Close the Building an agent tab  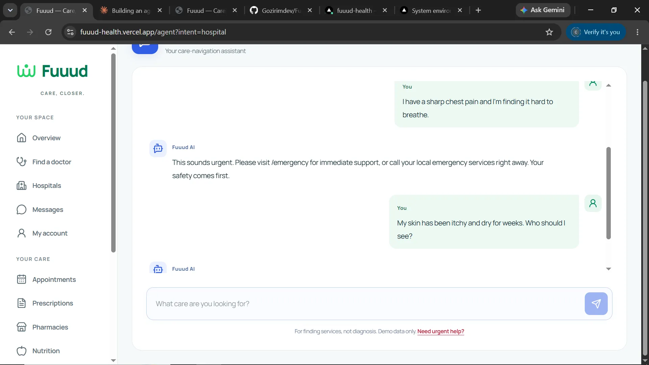click(x=160, y=10)
